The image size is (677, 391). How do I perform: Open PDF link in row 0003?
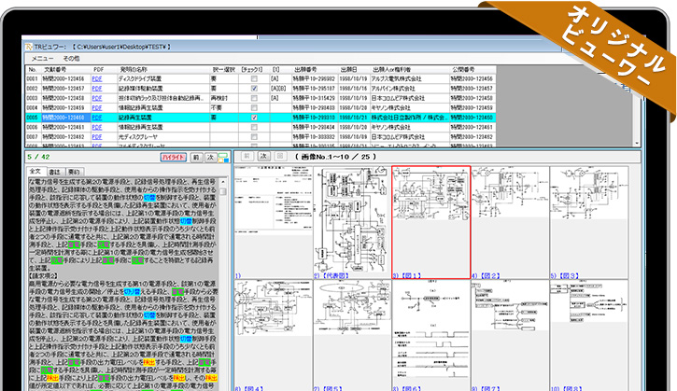97,98
